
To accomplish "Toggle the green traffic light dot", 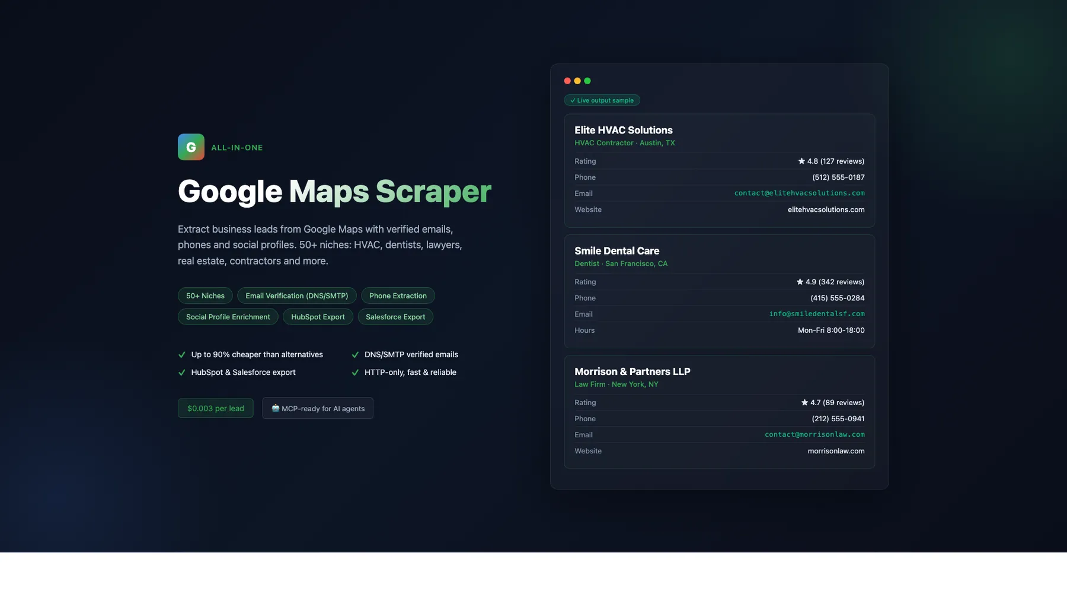I will coord(587,80).
